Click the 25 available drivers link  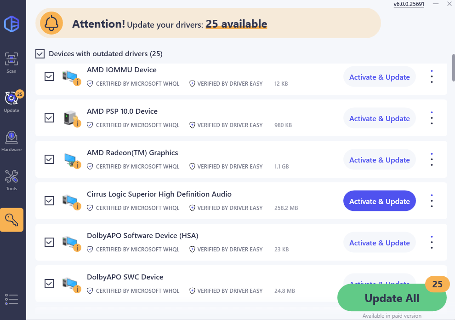coord(236,23)
